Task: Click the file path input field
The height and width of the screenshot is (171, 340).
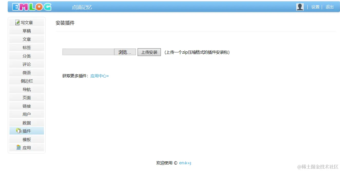Action: 87,52
